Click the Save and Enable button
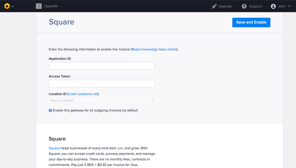 251,22
